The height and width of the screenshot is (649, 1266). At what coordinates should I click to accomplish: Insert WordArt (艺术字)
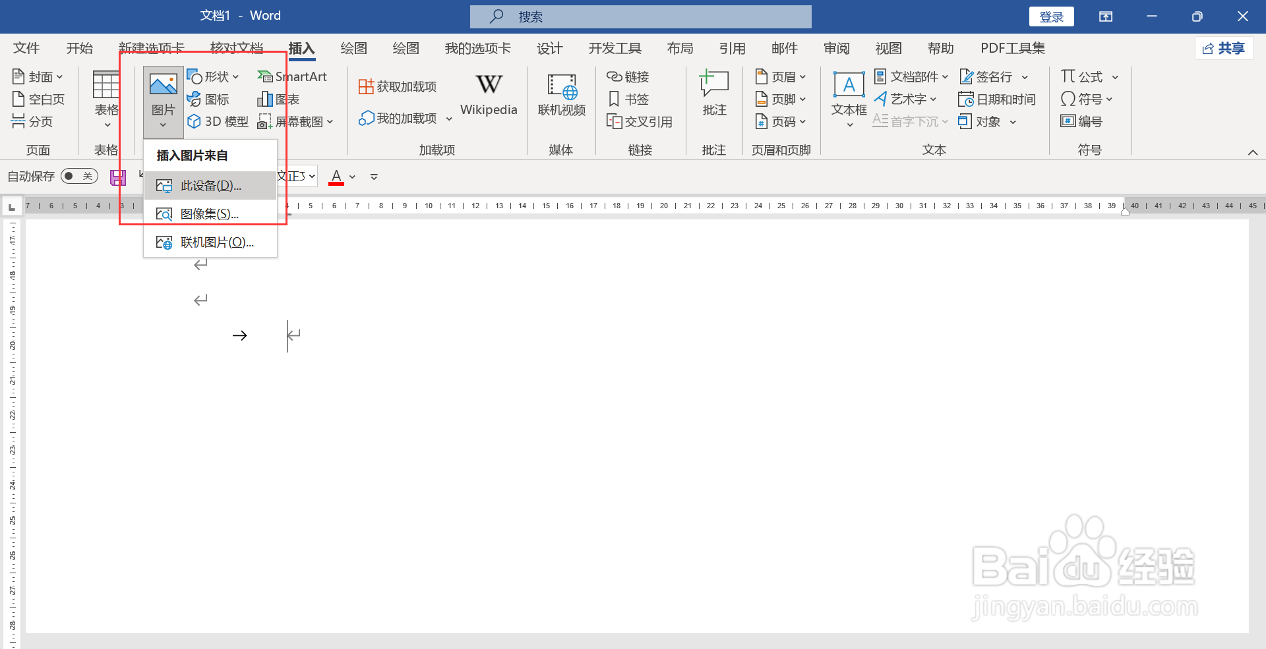coord(905,99)
